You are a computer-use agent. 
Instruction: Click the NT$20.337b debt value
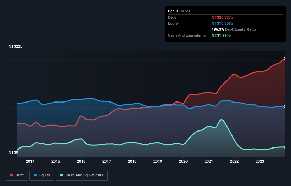[x=222, y=17]
